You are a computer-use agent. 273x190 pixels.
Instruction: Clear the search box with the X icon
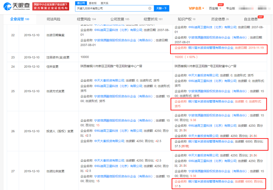tap(150, 8)
